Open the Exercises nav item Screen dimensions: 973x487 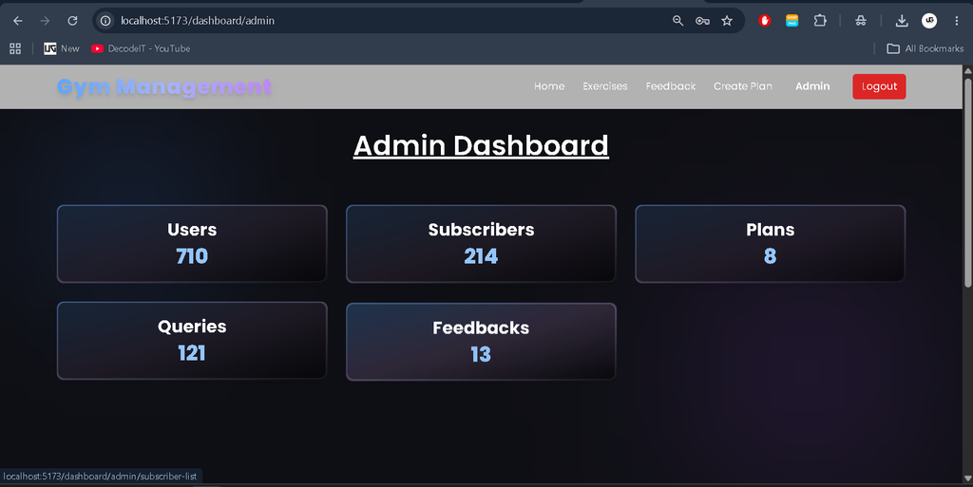click(605, 86)
